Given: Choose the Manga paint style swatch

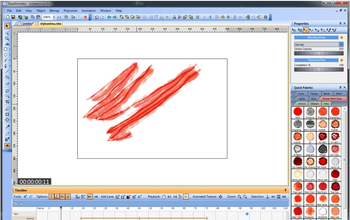Looking at the screenshot, I should click(322, 150).
